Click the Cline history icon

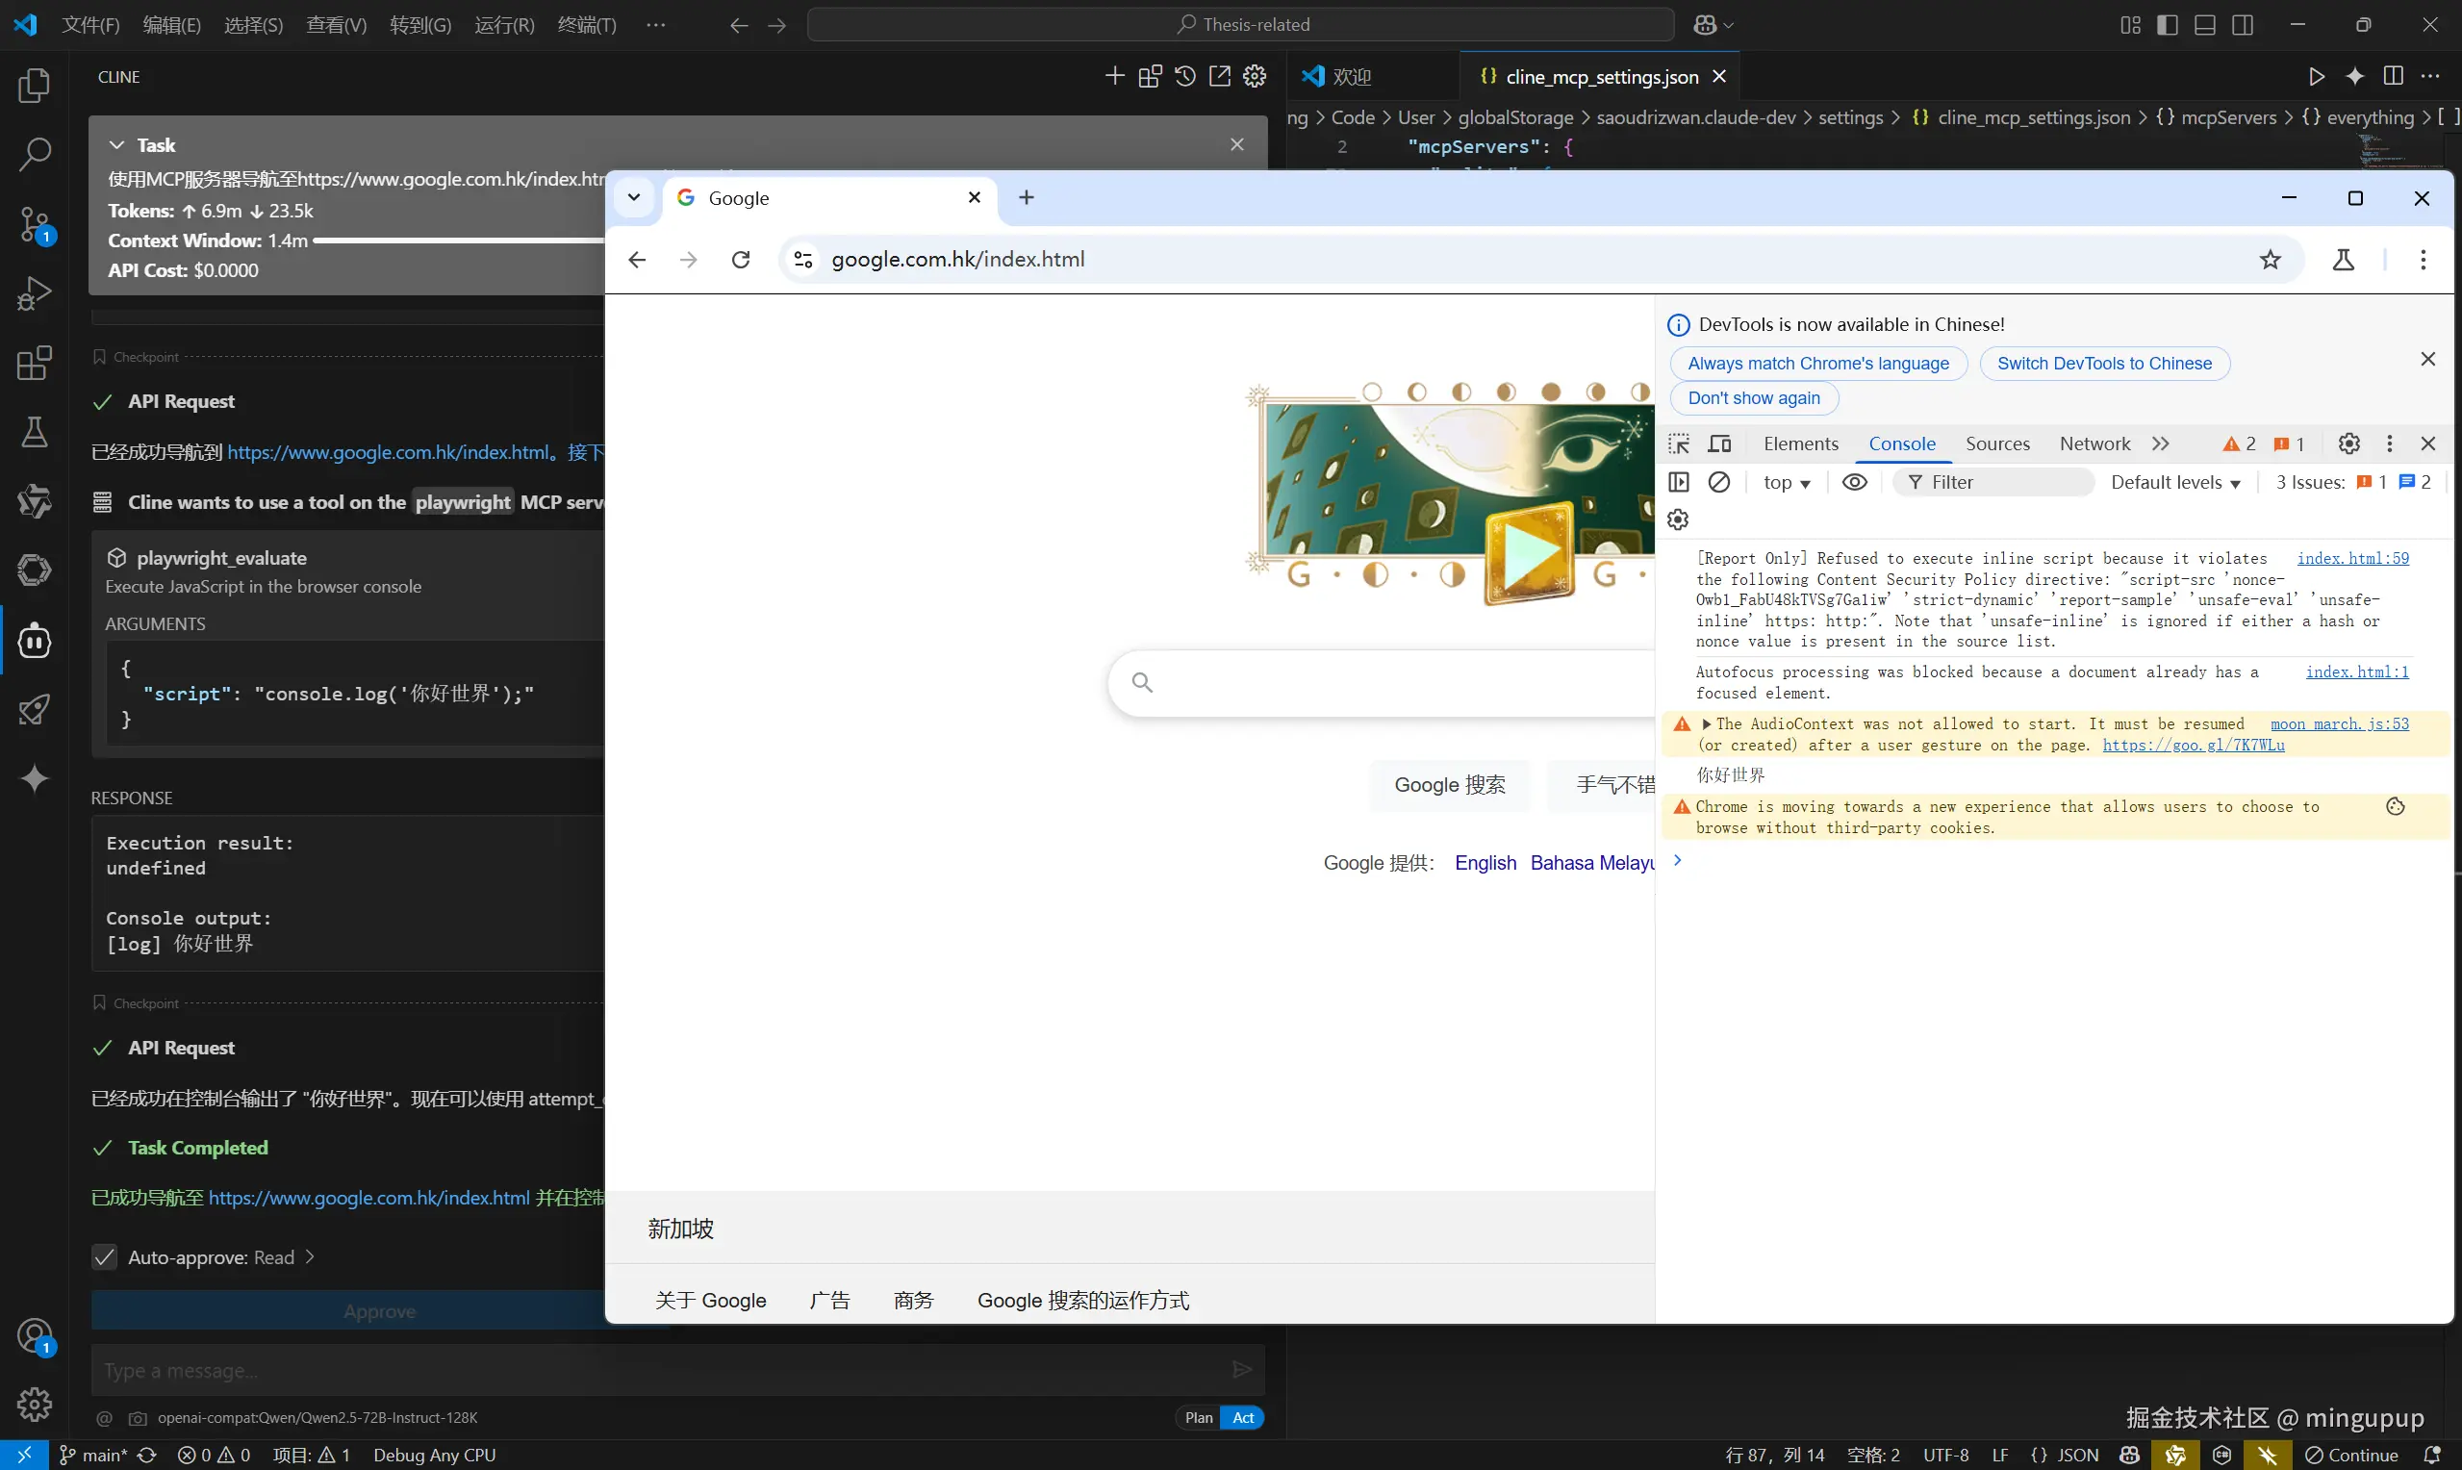(1184, 76)
